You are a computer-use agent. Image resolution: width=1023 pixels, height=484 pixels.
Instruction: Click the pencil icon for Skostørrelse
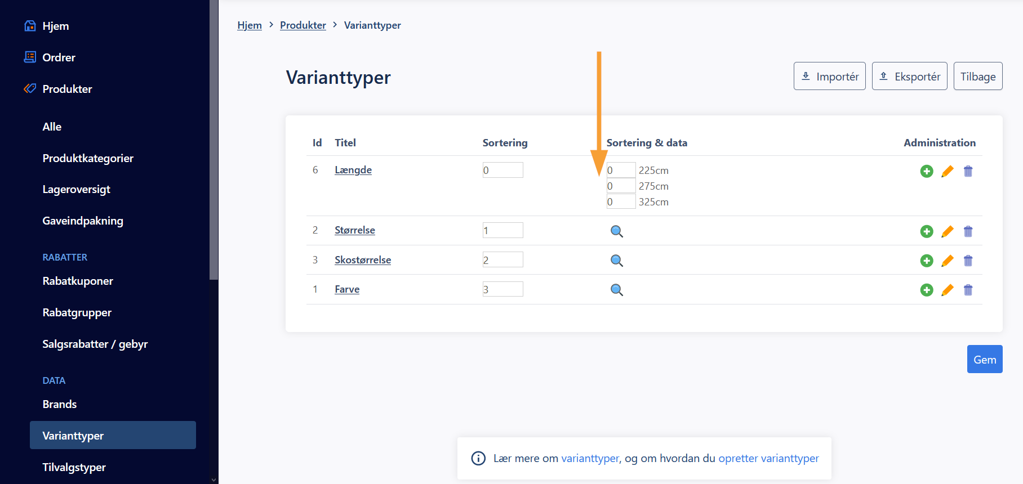948,261
